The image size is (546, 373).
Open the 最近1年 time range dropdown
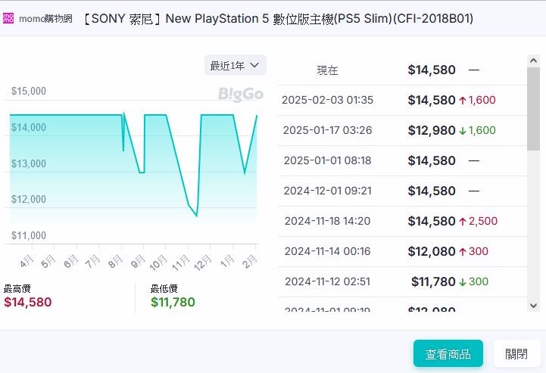(235, 65)
